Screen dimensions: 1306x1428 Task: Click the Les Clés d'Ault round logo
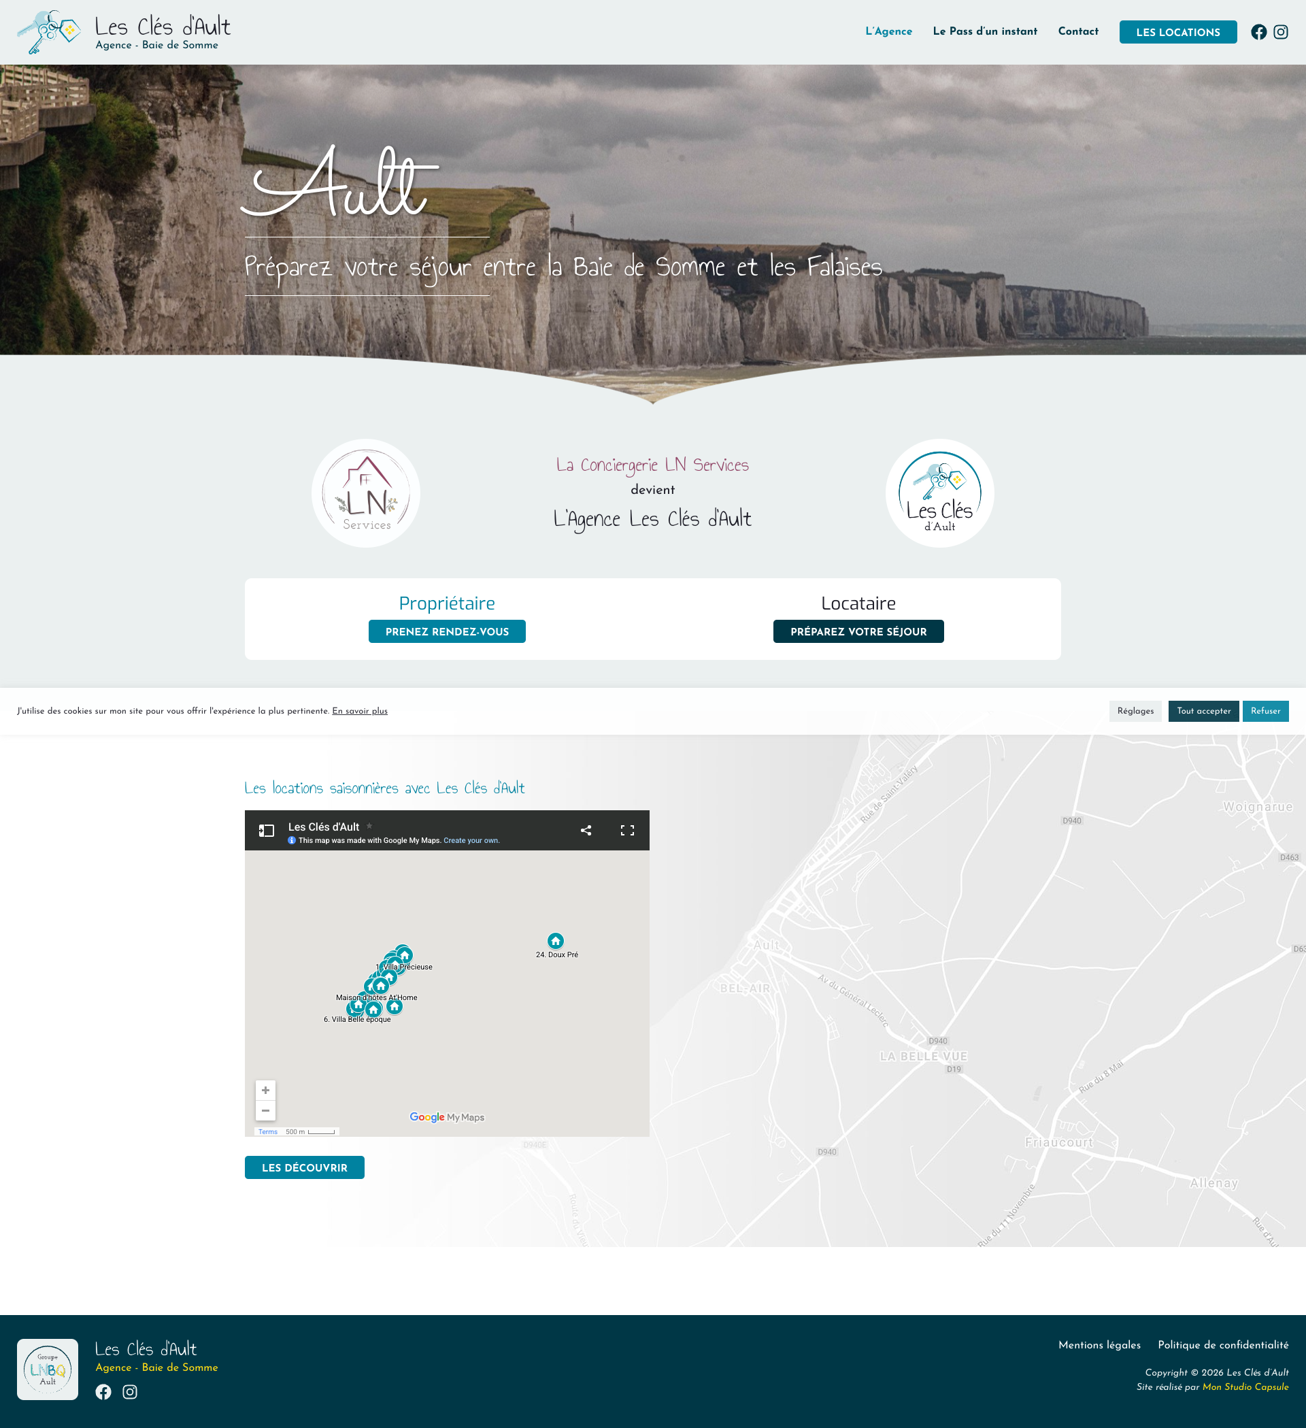(x=940, y=493)
